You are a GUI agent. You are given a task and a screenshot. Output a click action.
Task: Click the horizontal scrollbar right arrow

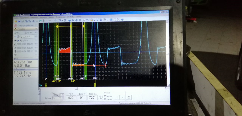click(166, 88)
